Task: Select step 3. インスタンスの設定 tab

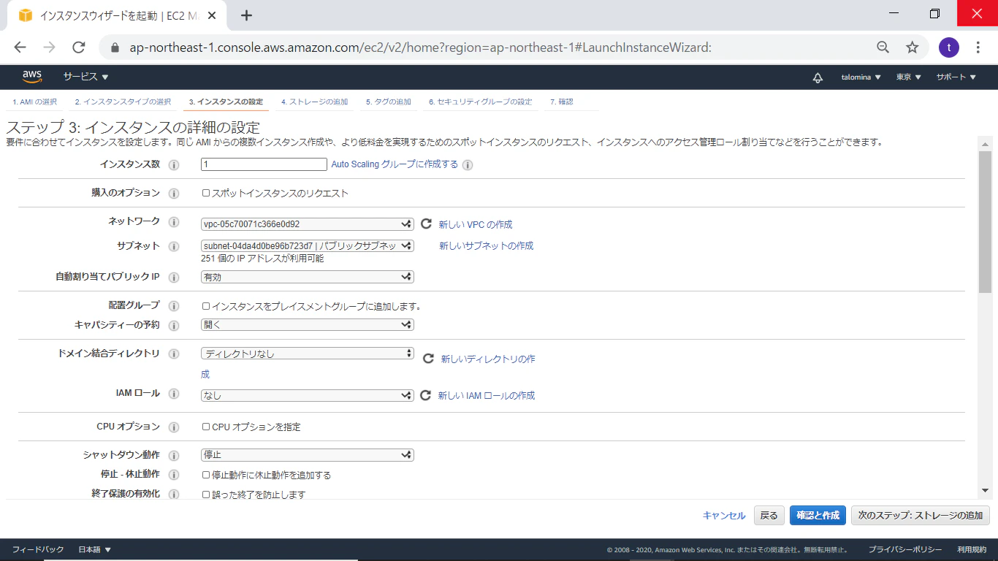Action: [226, 102]
